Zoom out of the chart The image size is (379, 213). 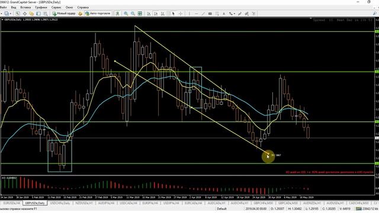coord(133,14)
